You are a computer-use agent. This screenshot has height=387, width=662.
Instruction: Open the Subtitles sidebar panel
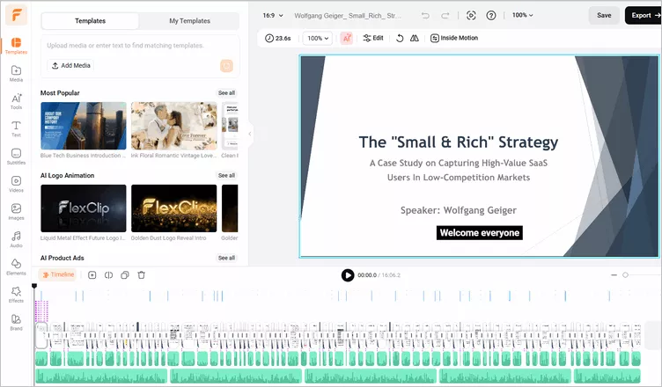16,157
